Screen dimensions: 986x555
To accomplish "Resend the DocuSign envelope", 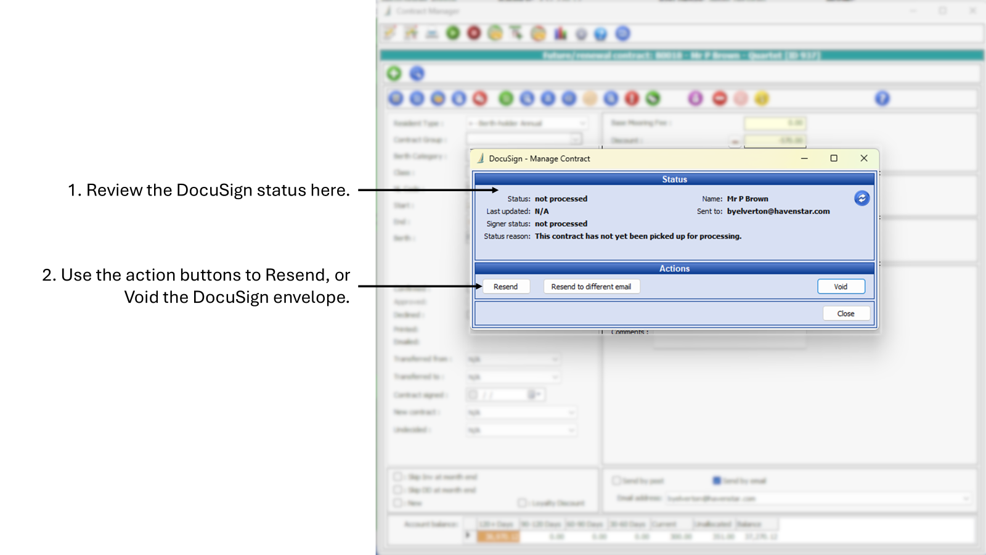I will 505,287.
